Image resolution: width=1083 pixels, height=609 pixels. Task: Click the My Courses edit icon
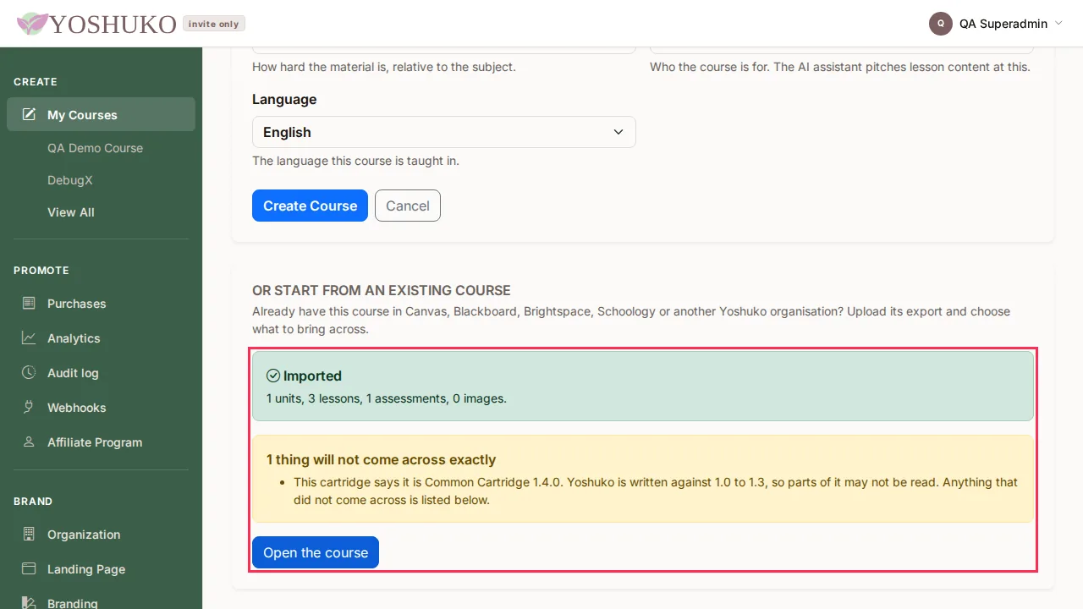tap(29, 114)
